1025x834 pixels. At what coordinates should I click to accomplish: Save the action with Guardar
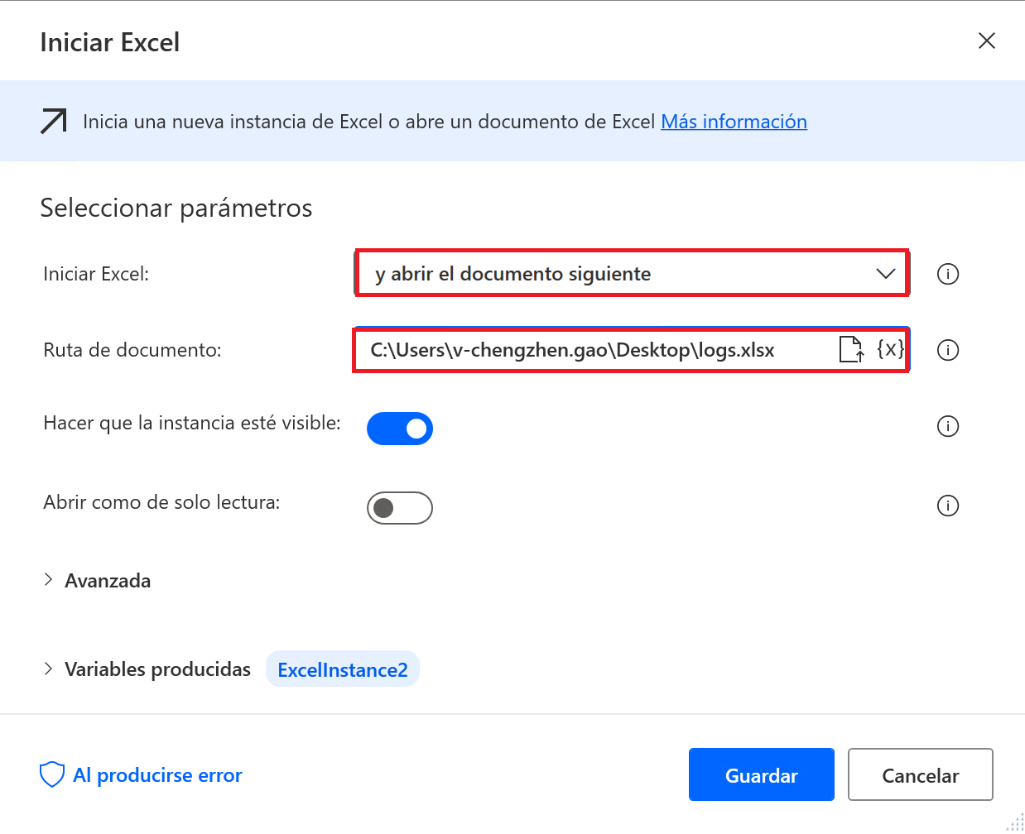(760, 774)
